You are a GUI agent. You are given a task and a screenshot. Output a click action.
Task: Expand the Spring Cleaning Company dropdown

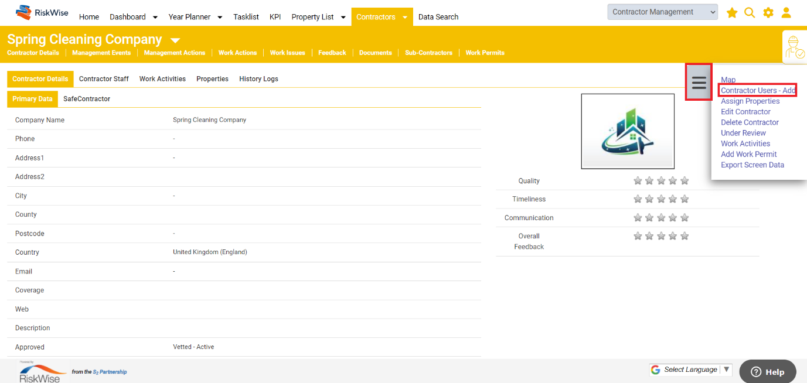[x=175, y=40]
